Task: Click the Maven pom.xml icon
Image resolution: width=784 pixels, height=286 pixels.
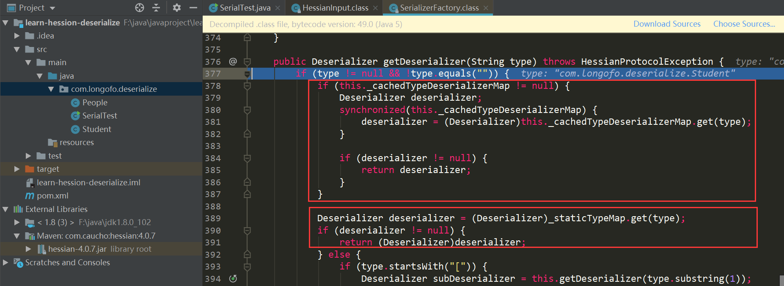Action: coord(30,196)
